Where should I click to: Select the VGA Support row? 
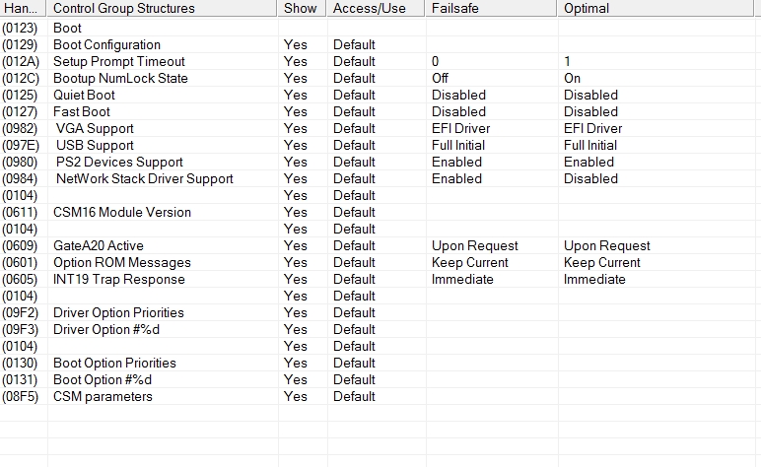pyautogui.click(x=95, y=128)
